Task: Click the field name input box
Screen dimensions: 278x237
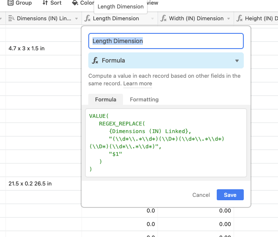Action: 166,41
